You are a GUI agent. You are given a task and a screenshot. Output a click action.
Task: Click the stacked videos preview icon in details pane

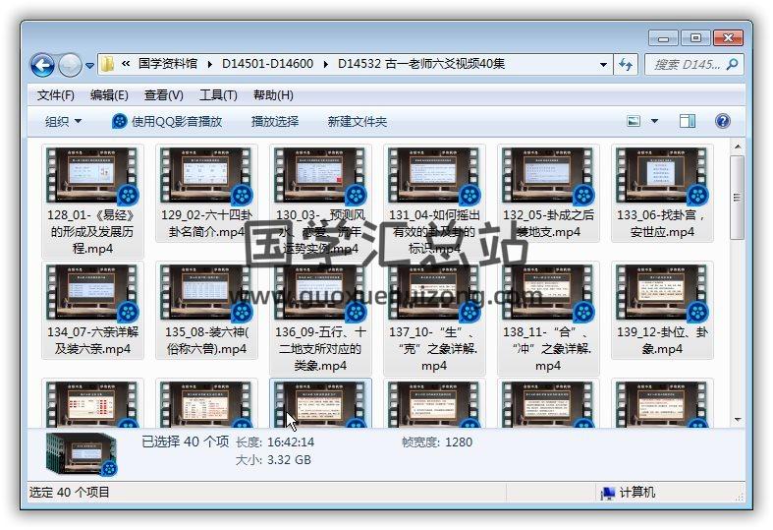click(82, 454)
